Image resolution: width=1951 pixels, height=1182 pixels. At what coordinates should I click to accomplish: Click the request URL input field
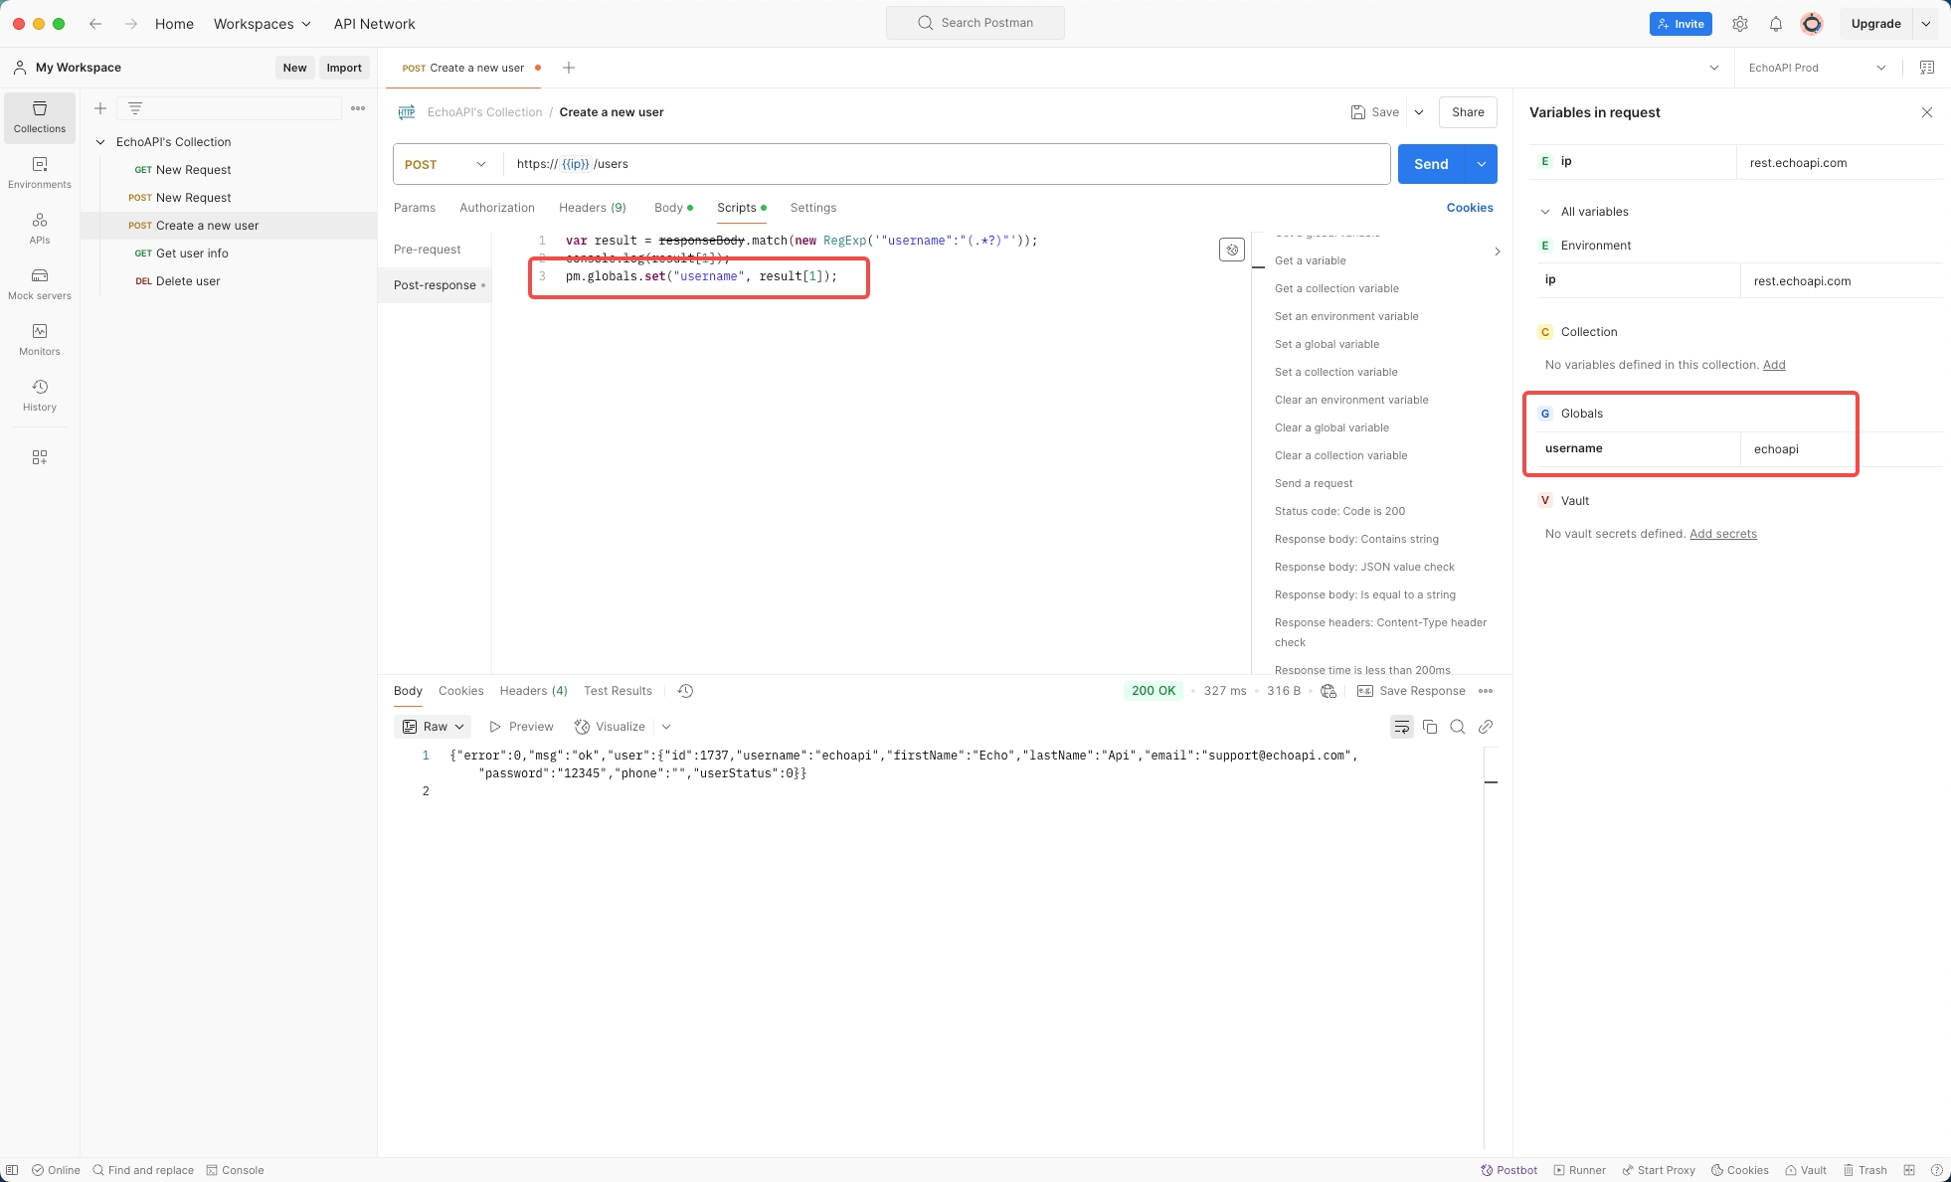946,164
